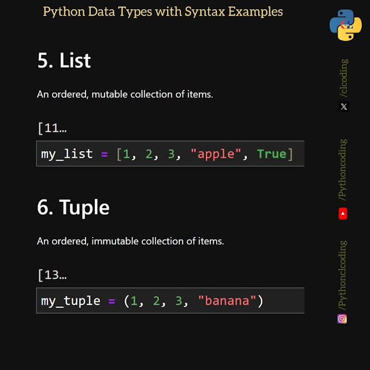The image size is (370, 370).
Task: Click the text 'An ordered, mutable collection of items.'
Action: click(125, 94)
